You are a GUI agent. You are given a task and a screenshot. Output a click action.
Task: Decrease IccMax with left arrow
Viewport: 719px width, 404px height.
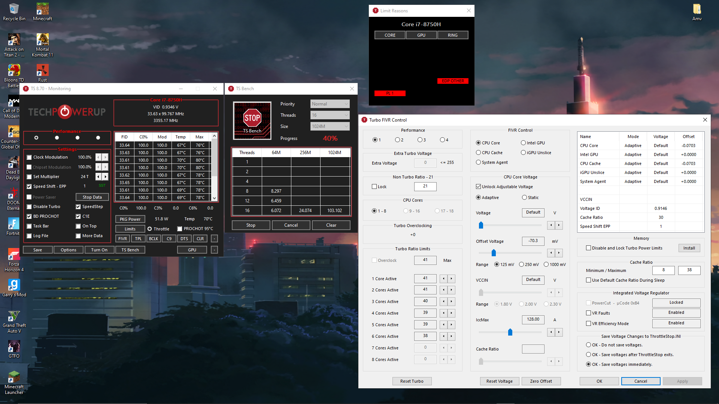tap(551, 332)
